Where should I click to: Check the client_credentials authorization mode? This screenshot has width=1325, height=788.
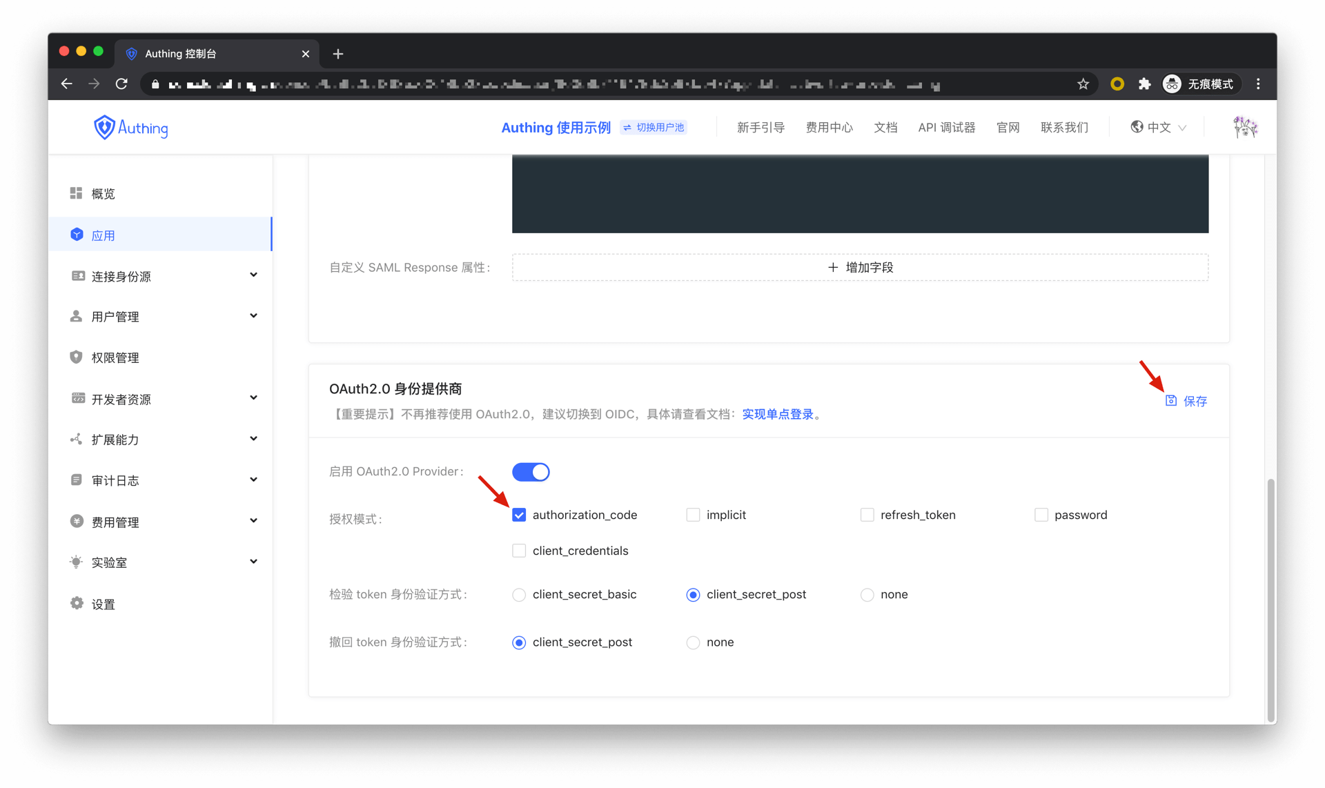tap(519, 550)
